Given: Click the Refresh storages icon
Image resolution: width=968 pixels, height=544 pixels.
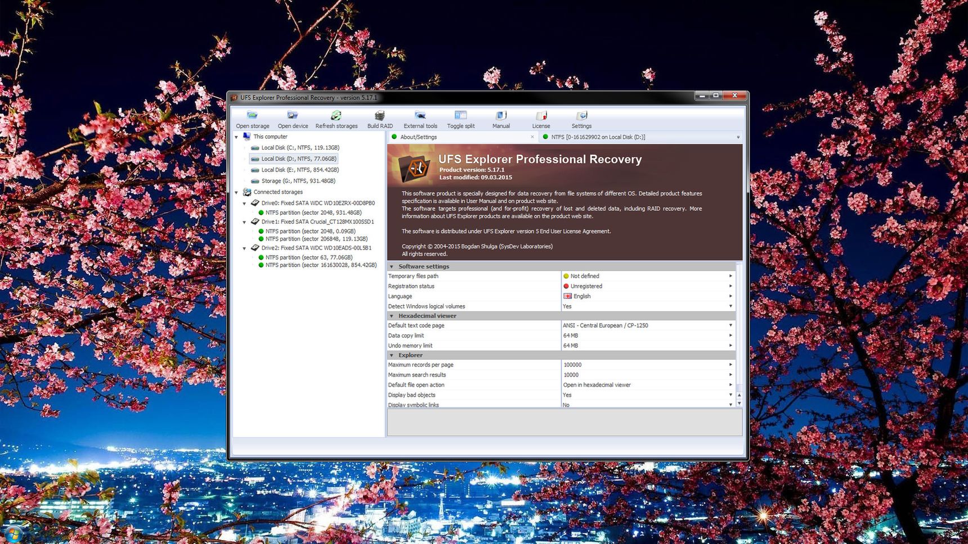Looking at the screenshot, I should tap(336, 116).
